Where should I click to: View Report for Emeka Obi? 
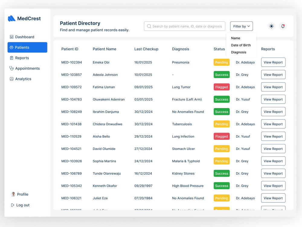point(273,62)
